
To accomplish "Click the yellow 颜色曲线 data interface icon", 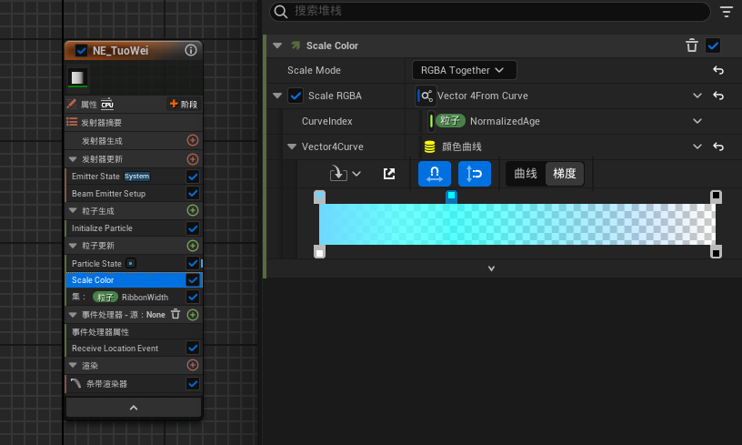I will click(430, 147).
